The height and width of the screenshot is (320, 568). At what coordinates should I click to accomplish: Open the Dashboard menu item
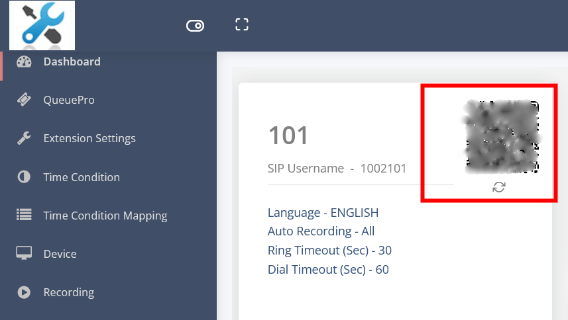[x=72, y=62]
